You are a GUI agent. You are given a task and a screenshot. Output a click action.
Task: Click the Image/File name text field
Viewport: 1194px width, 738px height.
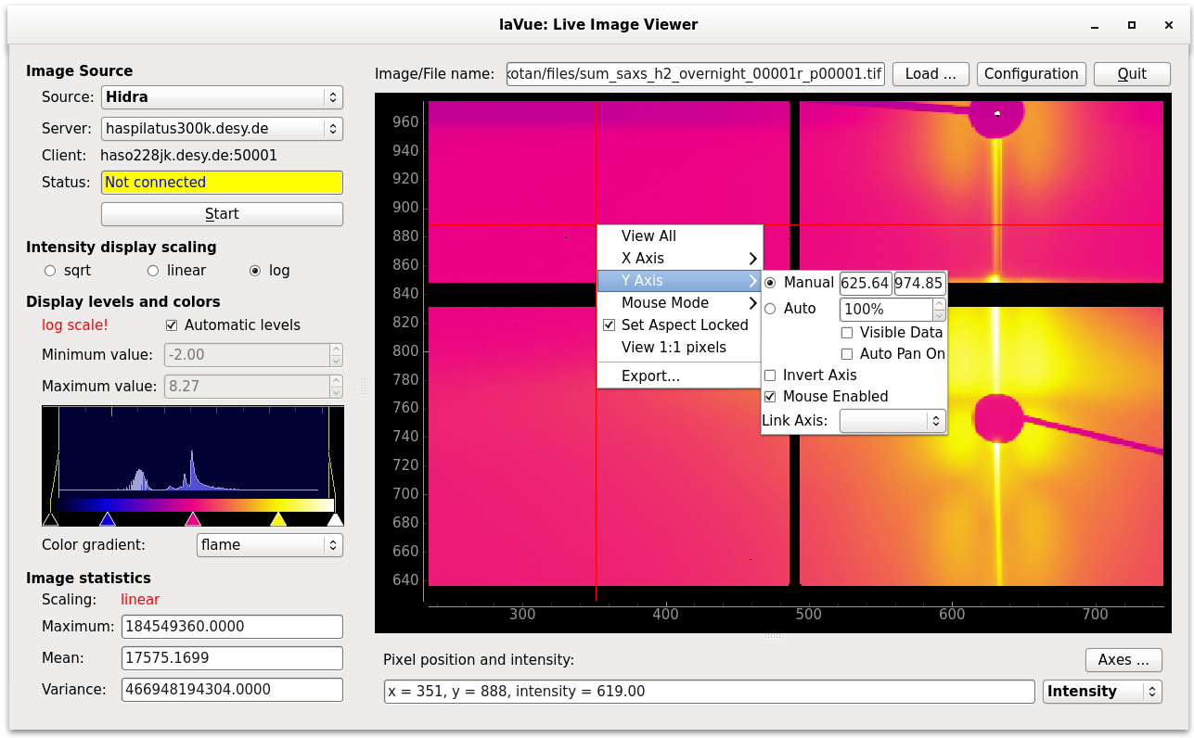[695, 74]
